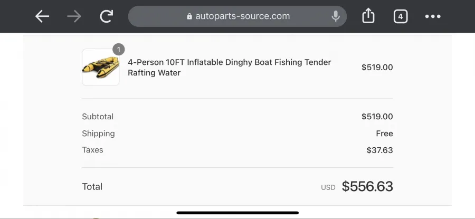Tap the padlock icon in address bar

189,16
